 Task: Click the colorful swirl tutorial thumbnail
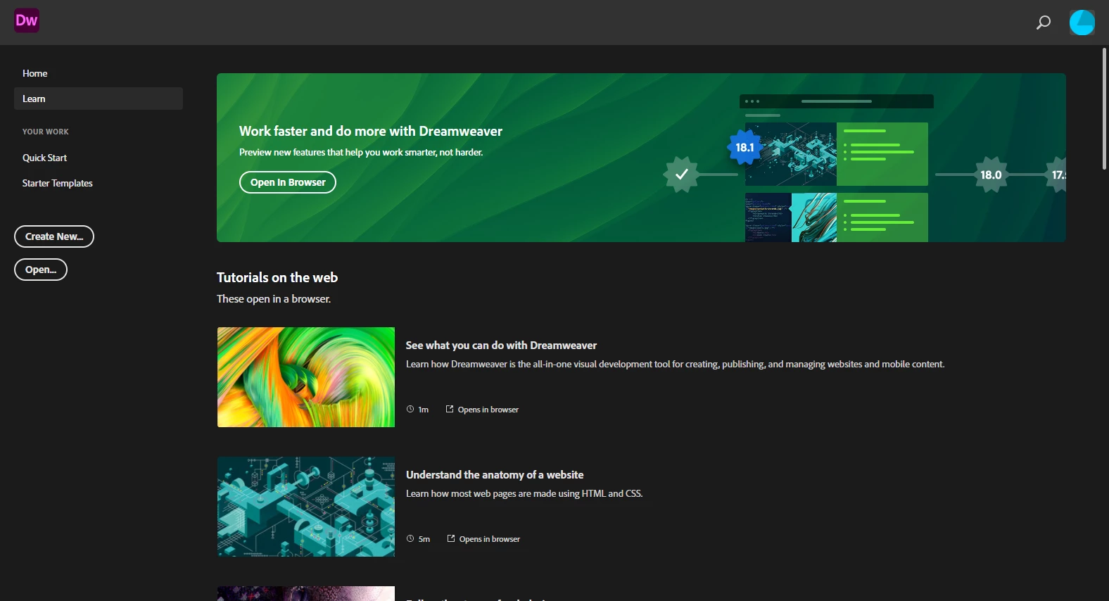pos(306,377)
